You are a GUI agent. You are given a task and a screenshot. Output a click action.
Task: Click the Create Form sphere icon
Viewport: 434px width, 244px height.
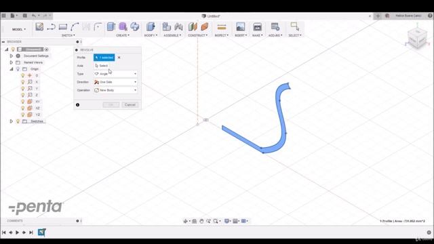123,26
